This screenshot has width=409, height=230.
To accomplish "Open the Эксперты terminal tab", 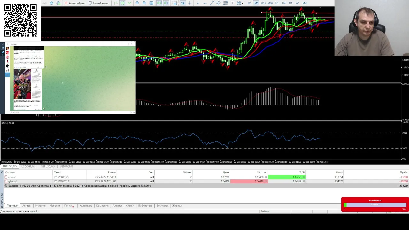I will pyautogui.click(x=162, y=206).
